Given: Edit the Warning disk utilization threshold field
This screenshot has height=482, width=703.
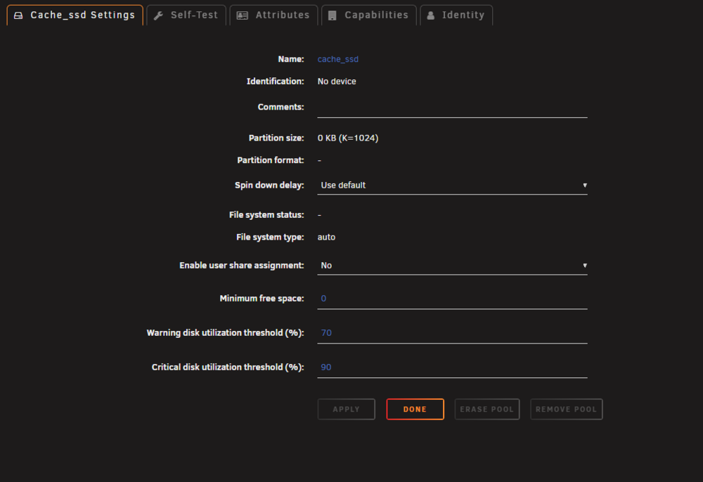Looking at the screenshot, I should click(452, 333).
